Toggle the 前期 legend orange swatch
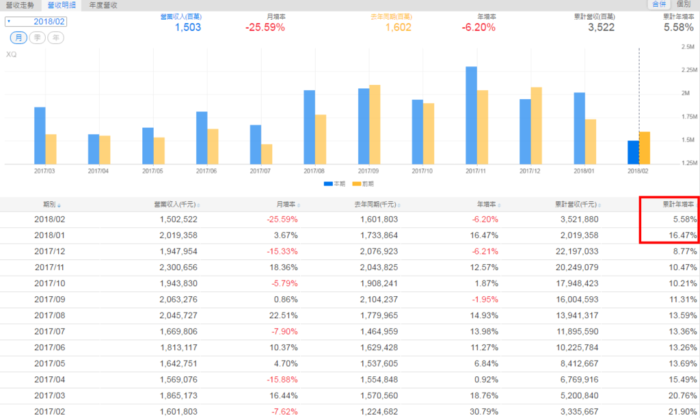The width and height of the screenshot is (700, 418). point(357,184)
